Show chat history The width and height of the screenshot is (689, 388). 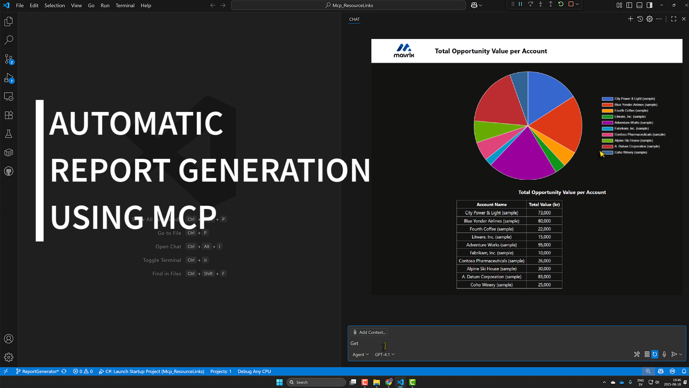pyautogui.click(x=640, y=19)
